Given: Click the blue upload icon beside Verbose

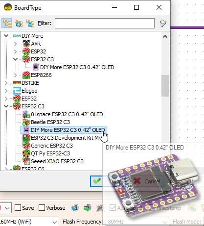Looking at the screenshot, I should pyautogui.click(x=75, y=208).
